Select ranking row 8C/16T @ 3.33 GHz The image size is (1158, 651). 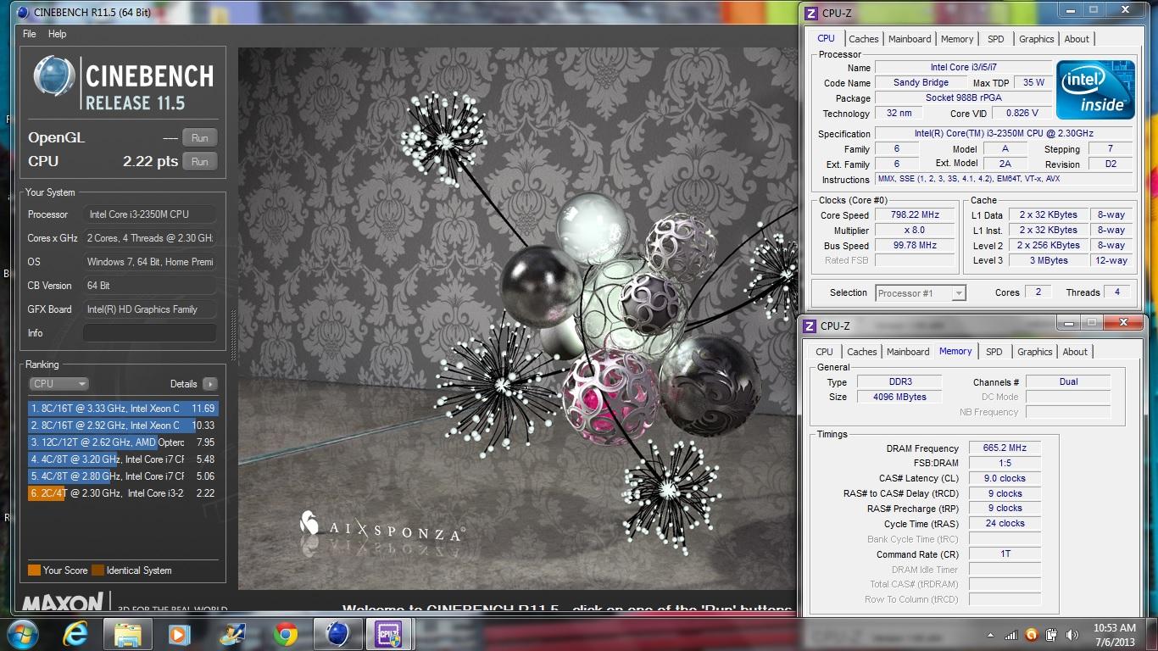pyautogui.click(x=123, y=409)
